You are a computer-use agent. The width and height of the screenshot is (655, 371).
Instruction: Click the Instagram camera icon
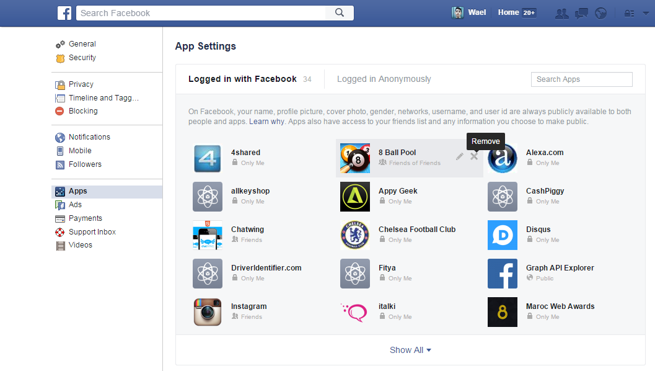point(208,312)
